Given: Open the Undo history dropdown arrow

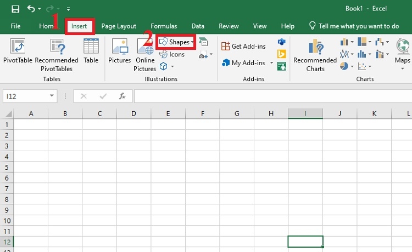Looking at the screenshot, I should (40, 9).
